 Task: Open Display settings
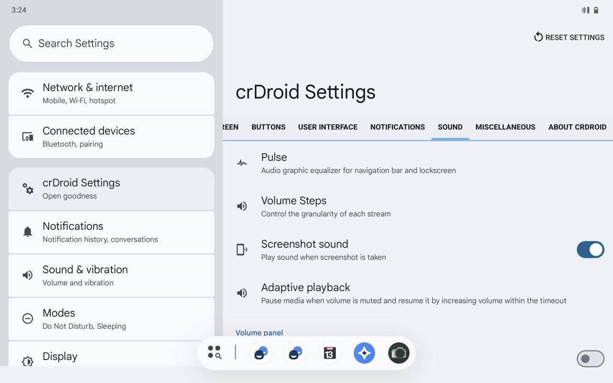coord(112,354)
